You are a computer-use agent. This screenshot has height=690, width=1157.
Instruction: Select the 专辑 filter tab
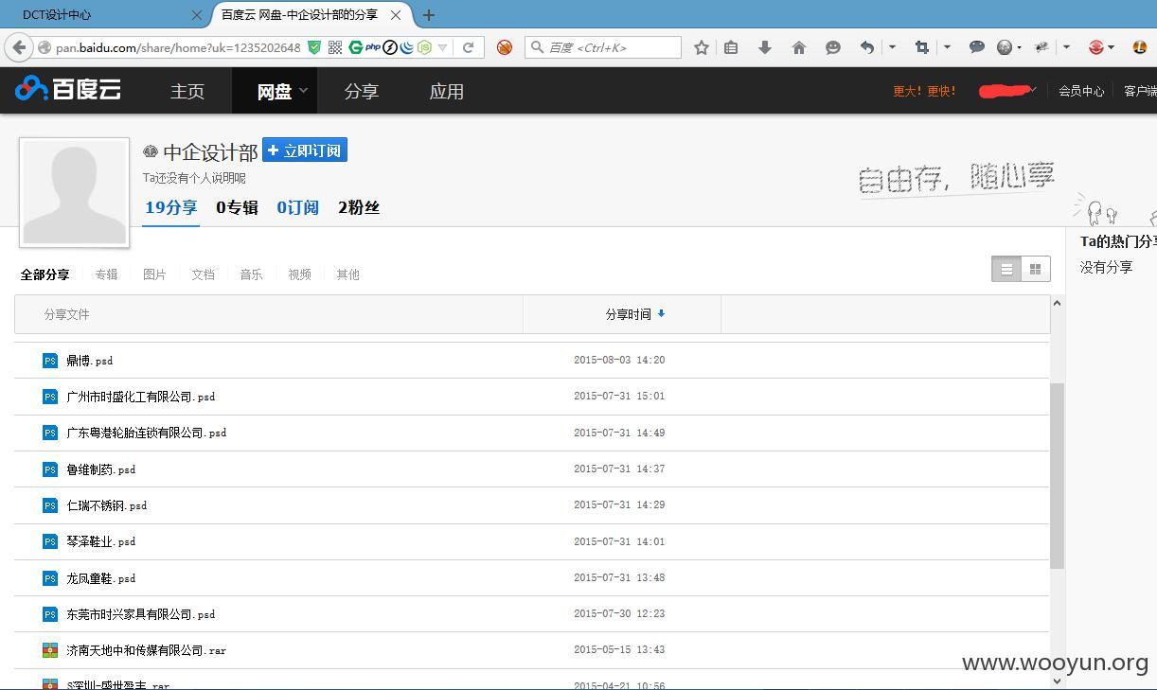pyautogui.click(x=106, y=274)
